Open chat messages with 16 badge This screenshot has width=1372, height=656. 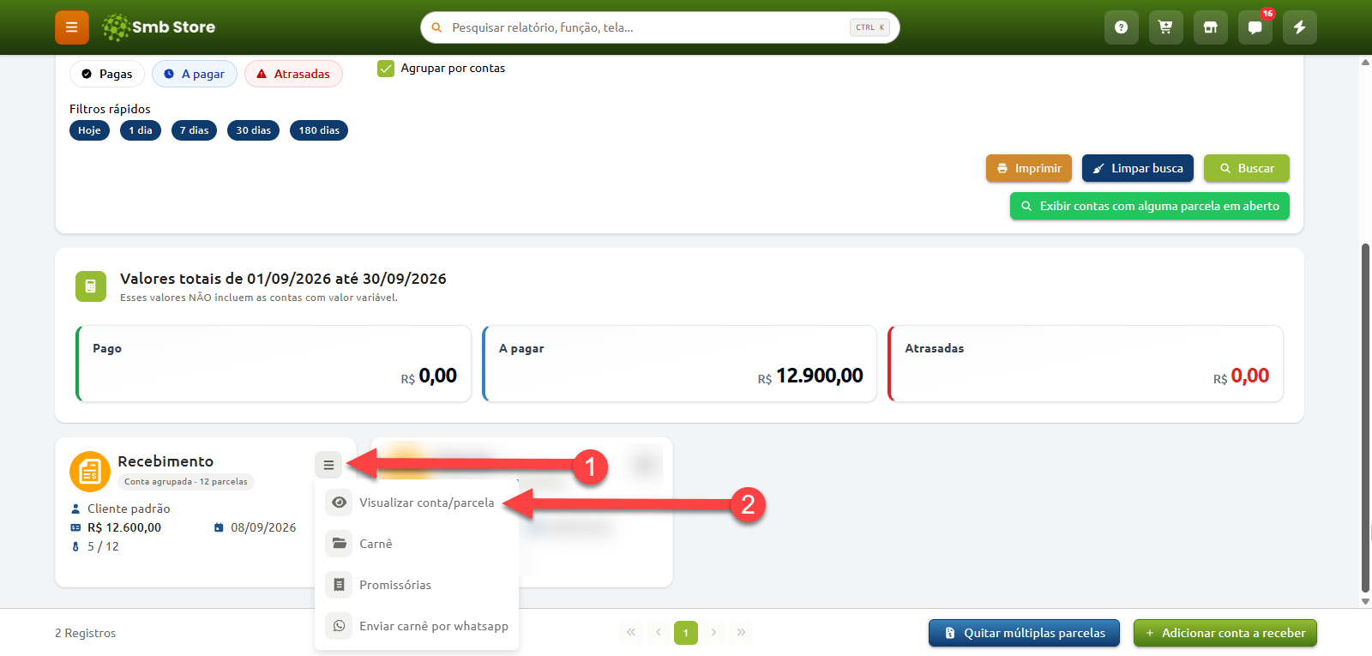tap(1255, 27)
